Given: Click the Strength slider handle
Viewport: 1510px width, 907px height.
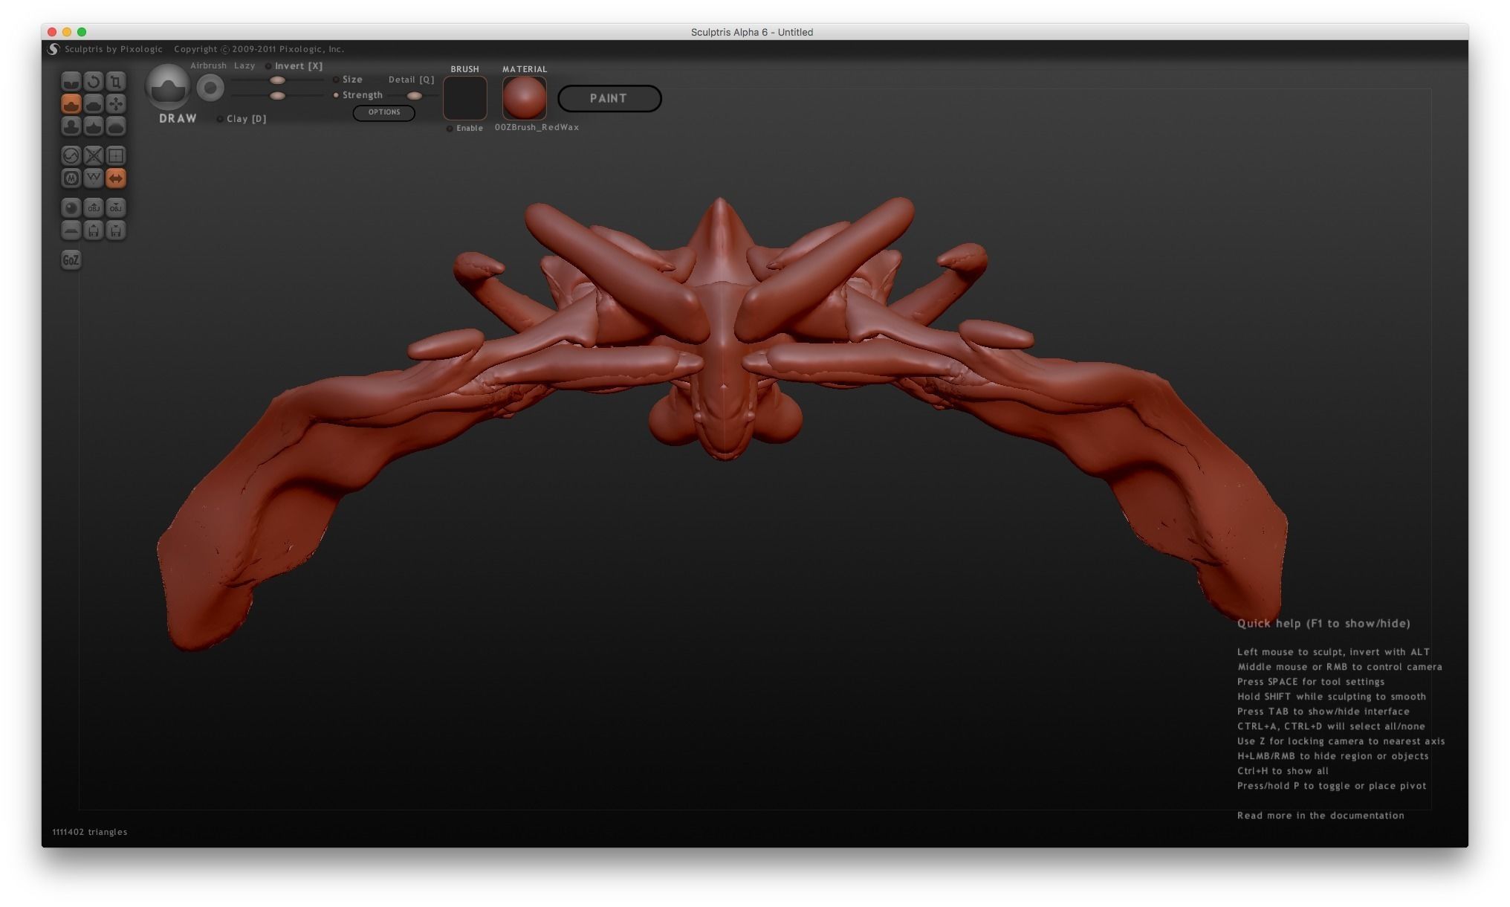Looking at the screenshot, I should (x=277, y=96).
